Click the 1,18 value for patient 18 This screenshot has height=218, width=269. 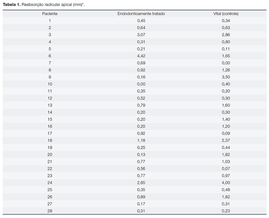[x=141, y=140]
